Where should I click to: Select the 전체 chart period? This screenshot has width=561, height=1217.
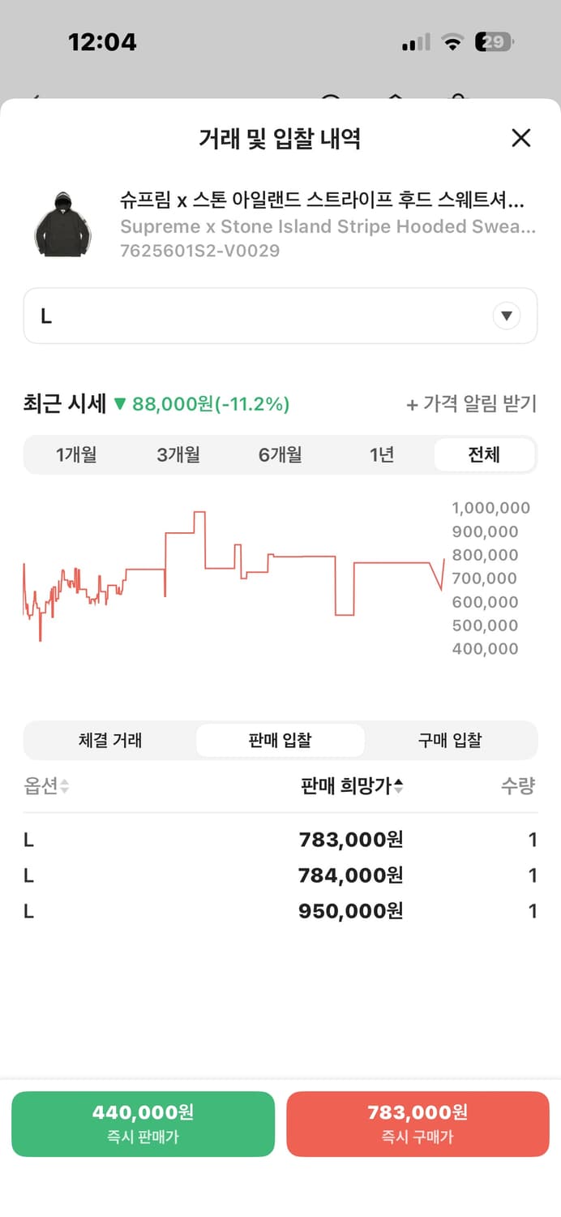tap(484, 455)
